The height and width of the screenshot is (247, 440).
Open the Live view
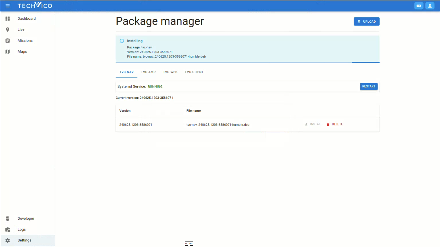click(28, 29)
